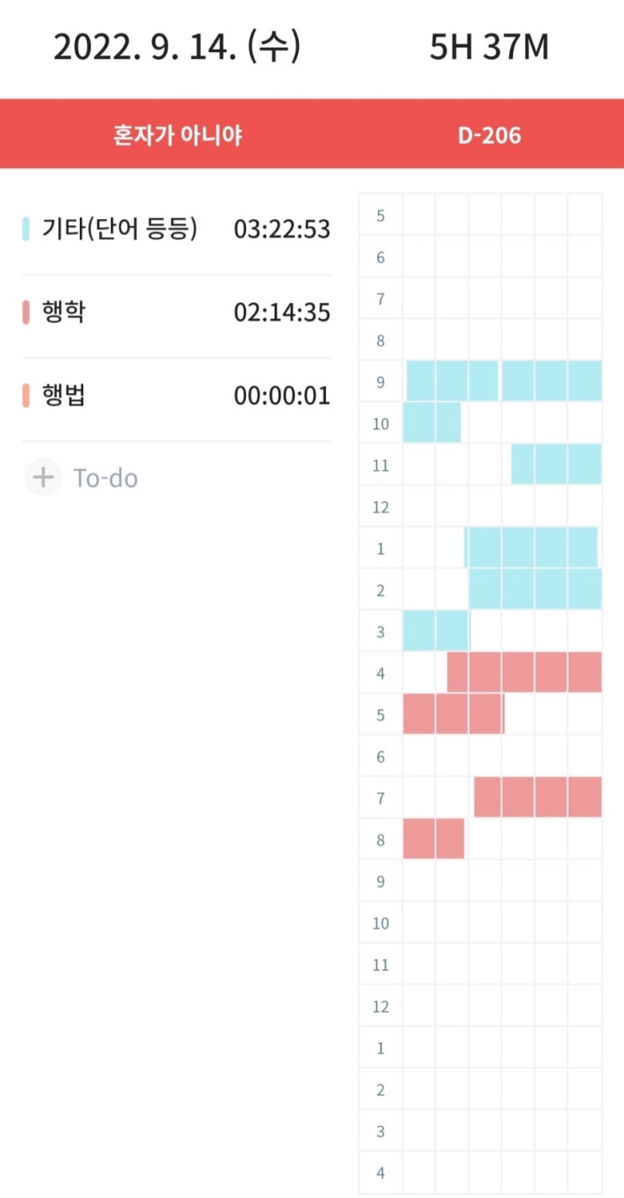Open the date header 2022. 9. 14. (수)
Viewport: 624px width, 1198px height.
(x=176, y=48)
